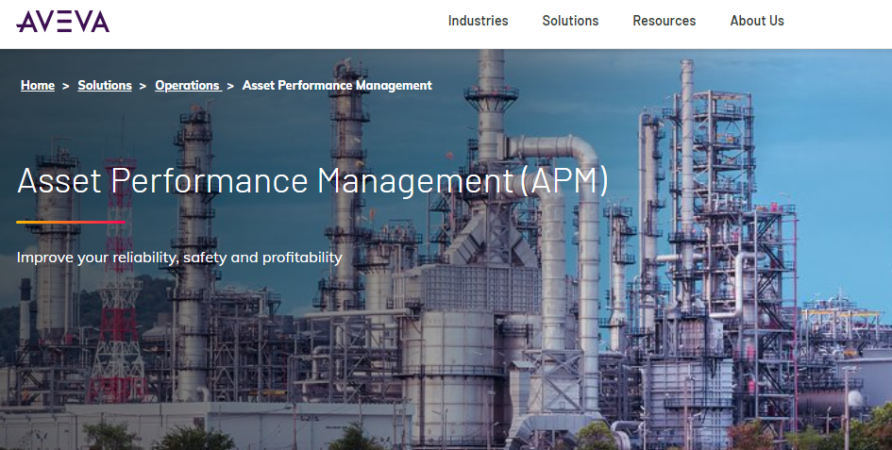
Task: Go to Home breadcrumb link
Action: tap(38, 85)
